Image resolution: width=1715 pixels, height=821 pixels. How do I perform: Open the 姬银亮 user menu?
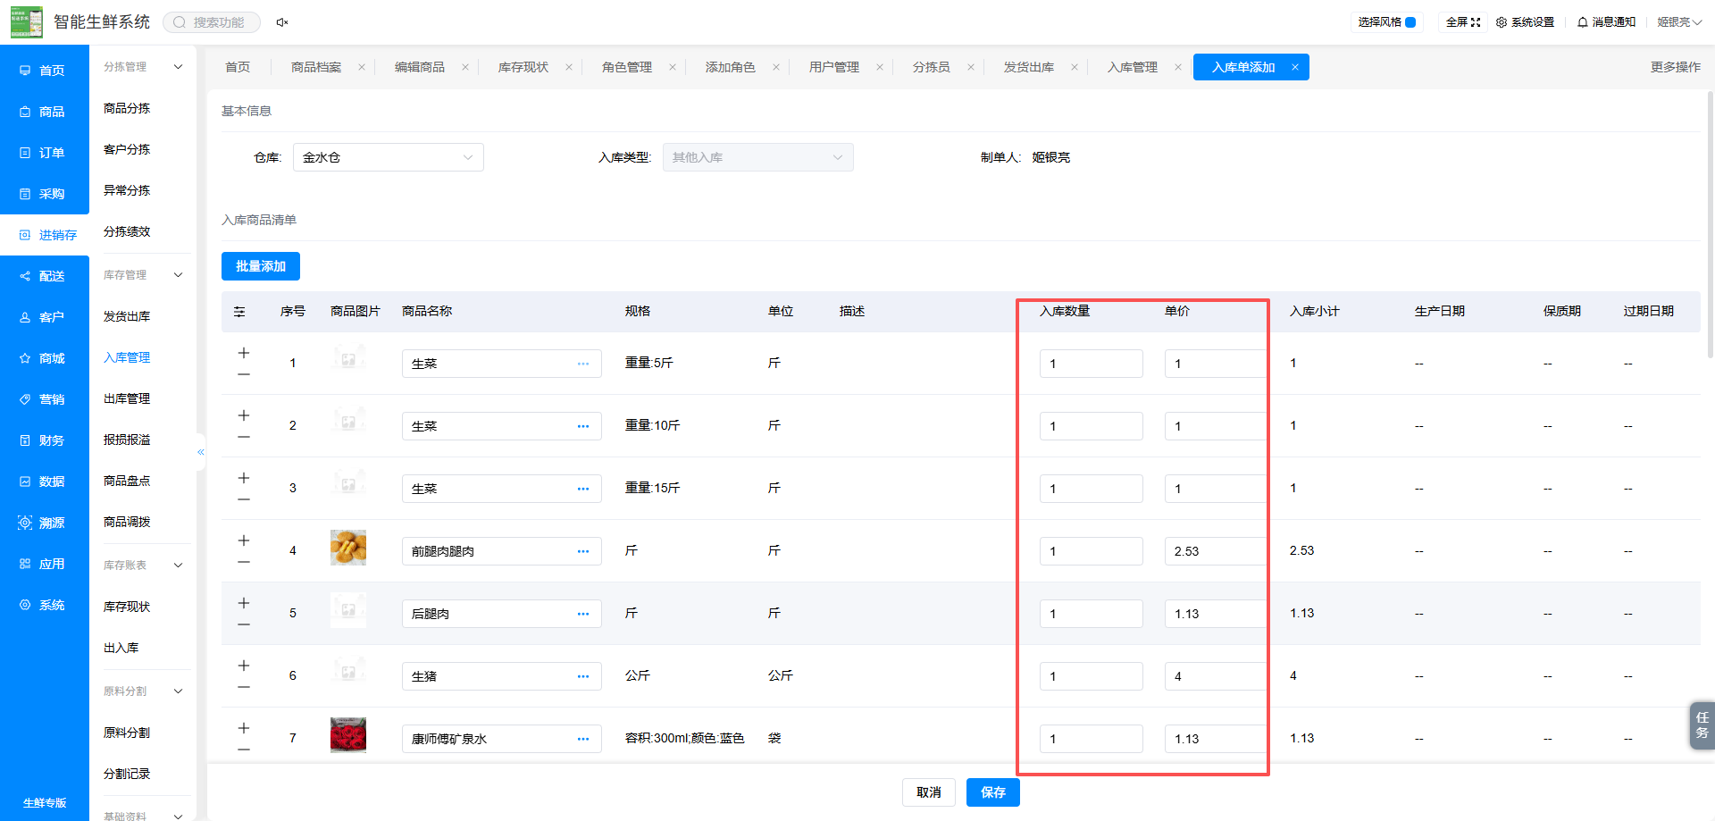pos(1679,22)
